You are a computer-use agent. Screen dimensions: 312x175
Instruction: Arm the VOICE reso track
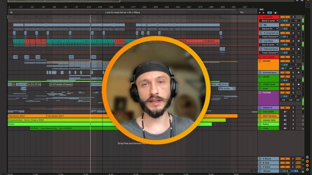click(298, 84)
